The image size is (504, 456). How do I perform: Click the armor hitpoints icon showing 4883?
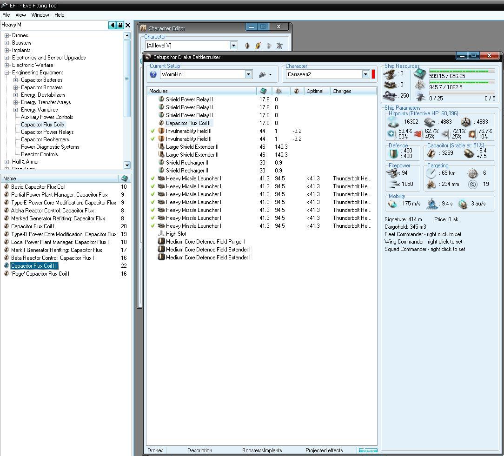[x=430, y=122]
